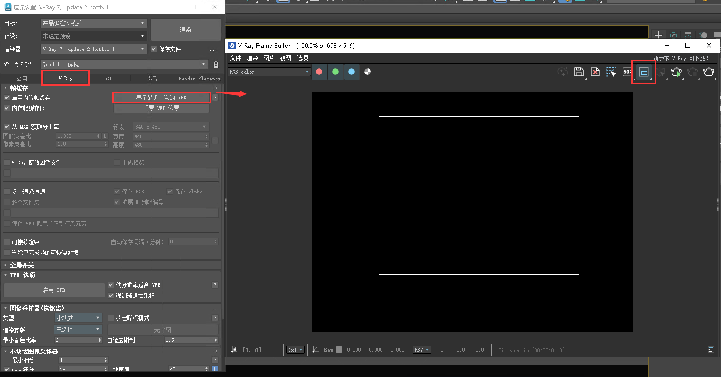Click the Follow mouse selection icon
The image size is (721, 377).
(611, 72)
